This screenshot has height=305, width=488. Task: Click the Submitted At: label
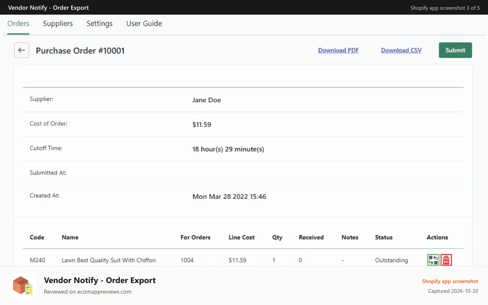point(48,172)
